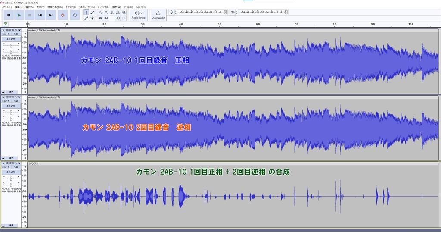Select the Draw pencil tool
Image resolution: width=441 pixels, height=232 pixels.
pos(86,18)
